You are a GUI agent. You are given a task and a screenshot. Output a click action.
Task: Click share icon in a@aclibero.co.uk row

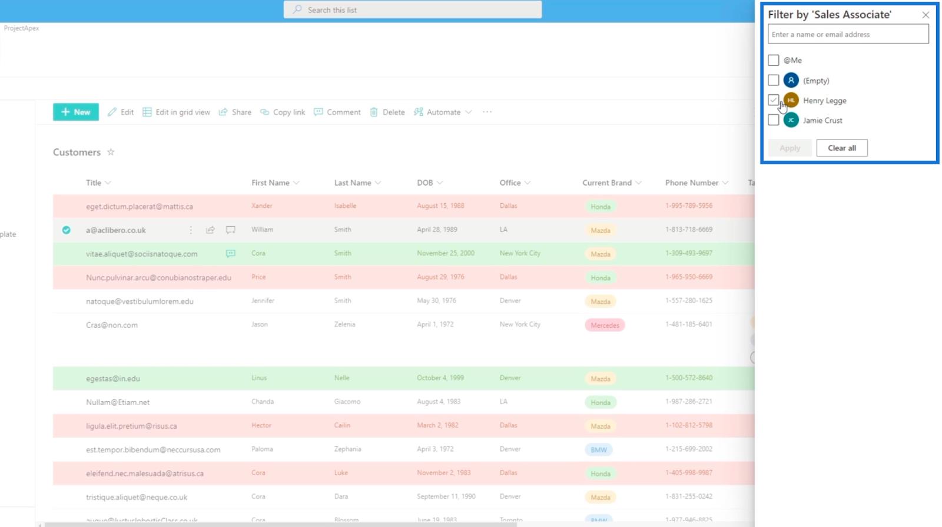[x=210, y=230]
